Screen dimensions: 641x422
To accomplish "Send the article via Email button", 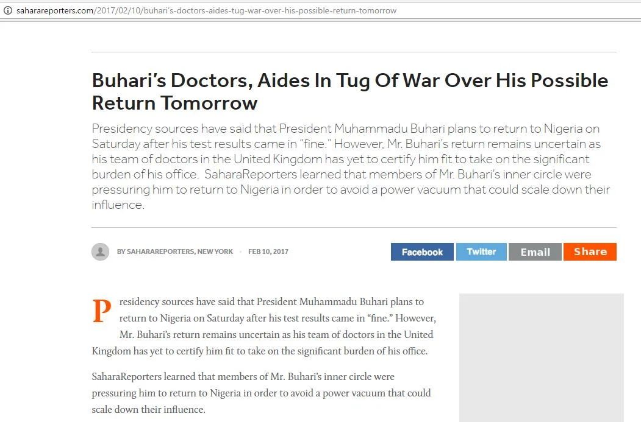I will click(535, 252).
